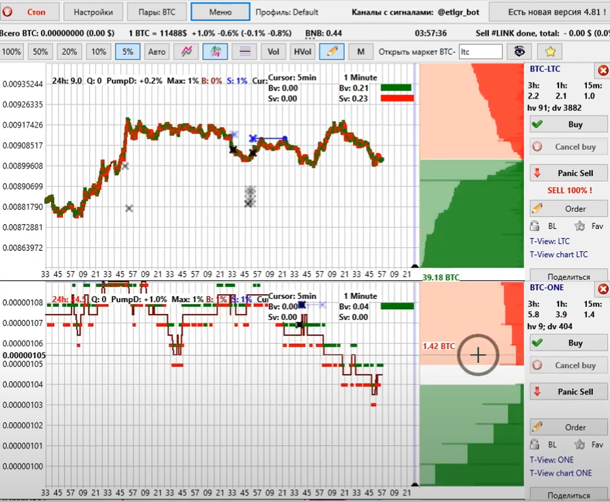Toggle the HVol button
610x502 pixels.
coord(302,52)
